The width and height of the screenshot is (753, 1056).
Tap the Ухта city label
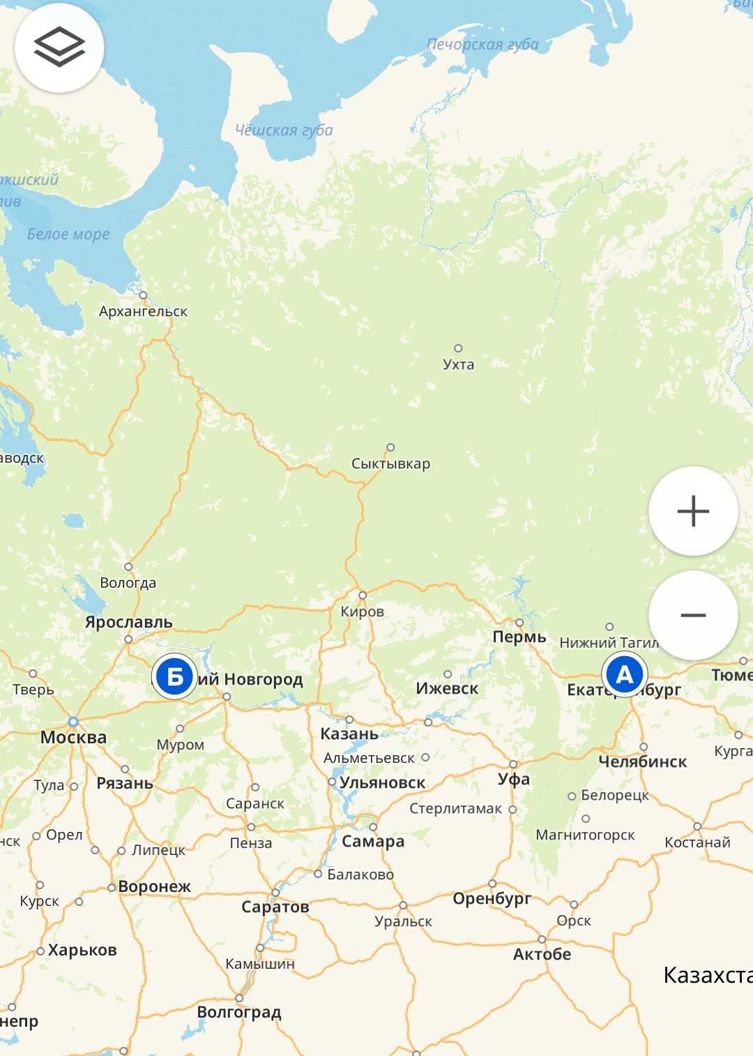458,364
